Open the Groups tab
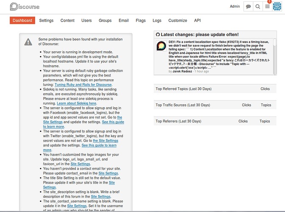The height and width of the screenshot is (212, 285). click(105, 20)
